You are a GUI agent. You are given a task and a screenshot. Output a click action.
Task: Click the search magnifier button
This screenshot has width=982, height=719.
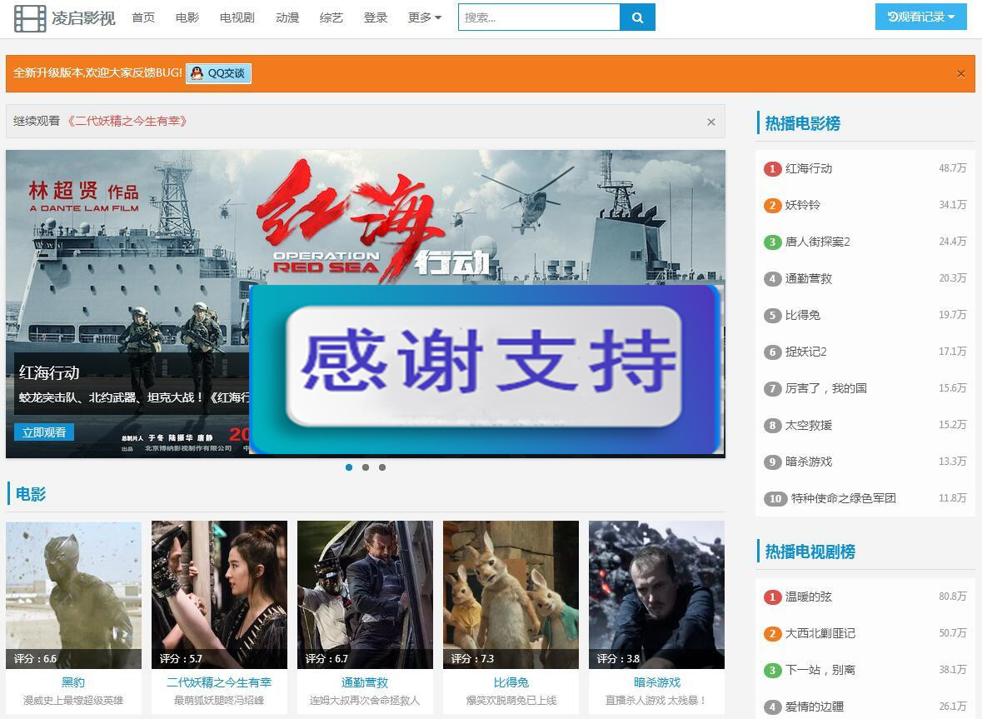637,17
